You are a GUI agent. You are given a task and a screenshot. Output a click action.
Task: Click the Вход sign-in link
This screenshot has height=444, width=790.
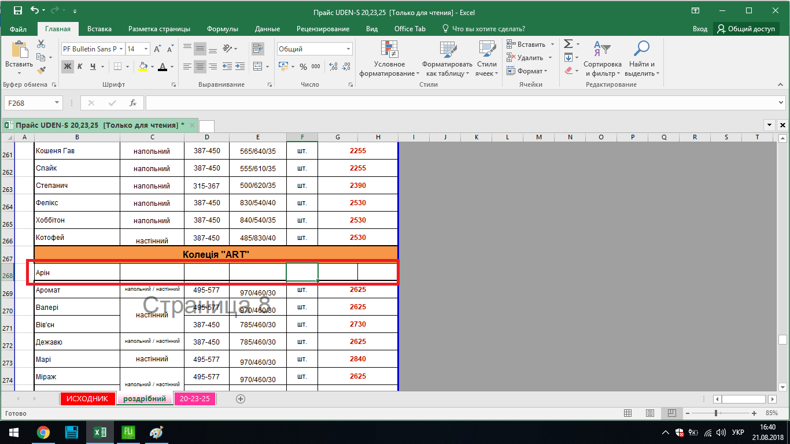tap(700, 29)
